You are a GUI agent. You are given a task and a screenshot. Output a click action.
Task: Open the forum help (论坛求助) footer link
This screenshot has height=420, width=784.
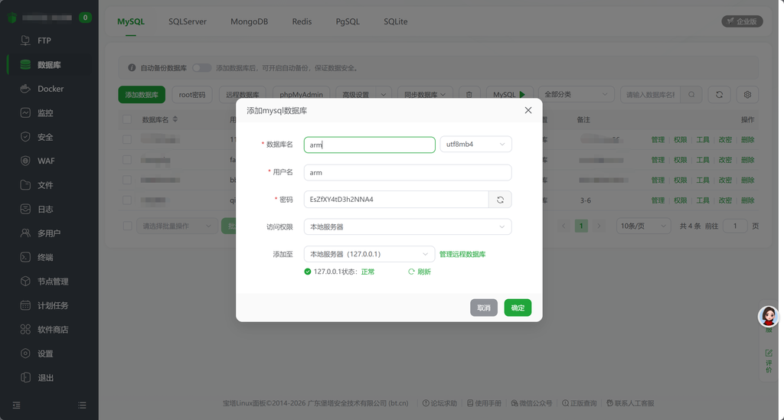click(x=439, y=403)
